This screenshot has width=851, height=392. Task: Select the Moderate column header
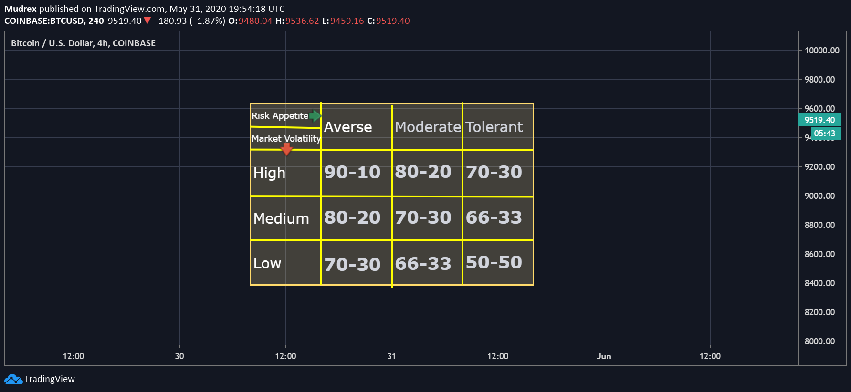point(428,127)
